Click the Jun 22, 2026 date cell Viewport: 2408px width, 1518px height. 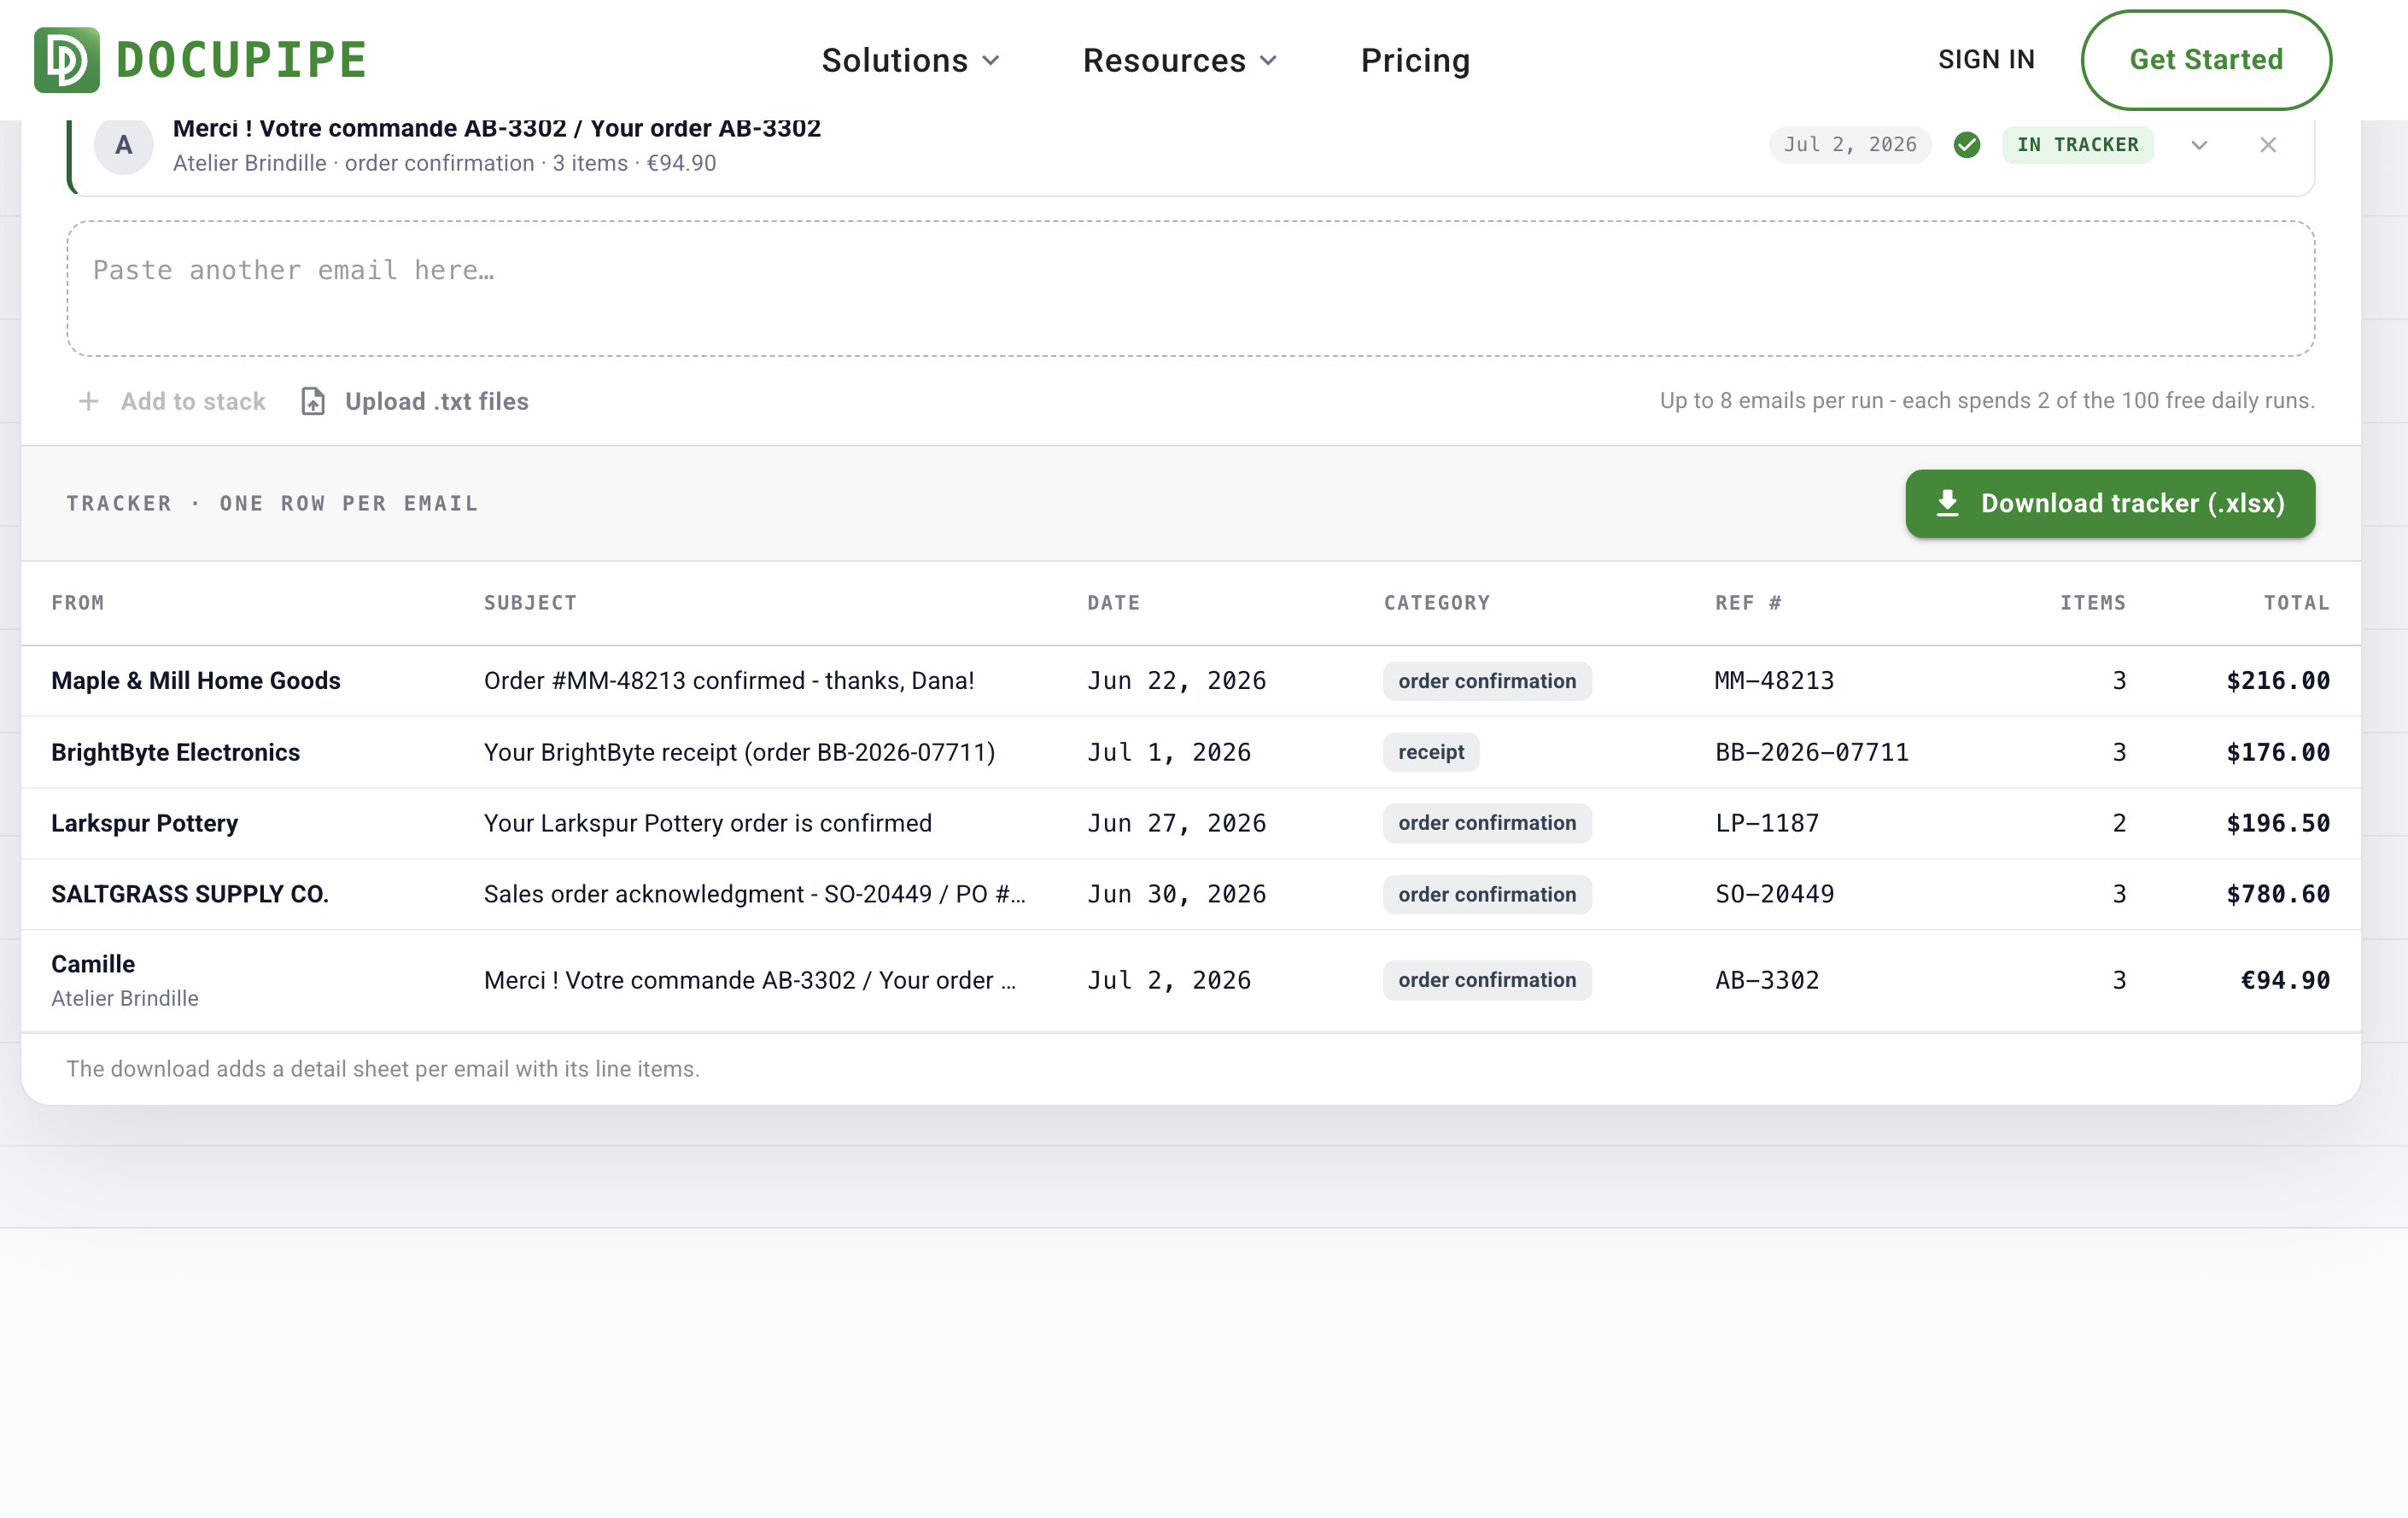click(1176, 681)
